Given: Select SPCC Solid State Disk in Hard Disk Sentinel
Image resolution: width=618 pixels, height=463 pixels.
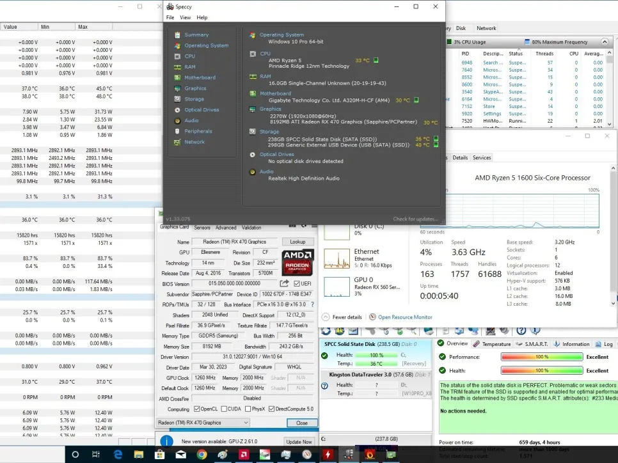Looking at the screenshot, I should 376,354.
